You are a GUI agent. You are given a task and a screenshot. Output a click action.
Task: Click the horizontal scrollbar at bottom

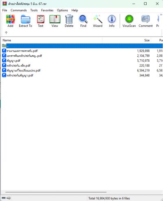pyautogui.click(x=56, y=192)
